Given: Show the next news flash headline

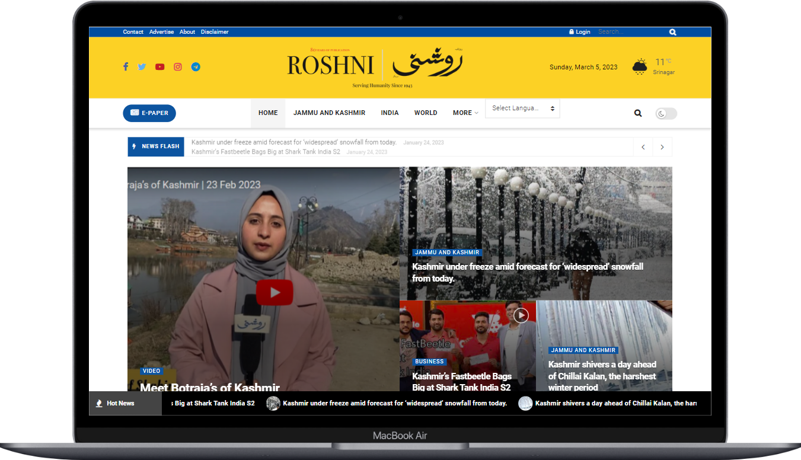Looking at the screenshot, I should (662, 147).
